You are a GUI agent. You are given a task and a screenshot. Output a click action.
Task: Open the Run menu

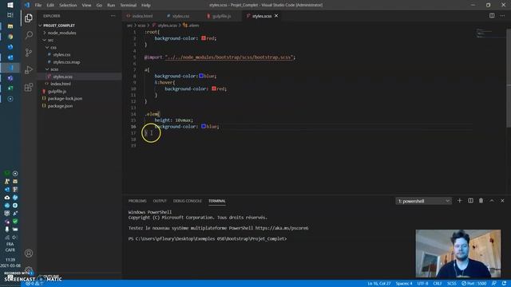point(111,6)
